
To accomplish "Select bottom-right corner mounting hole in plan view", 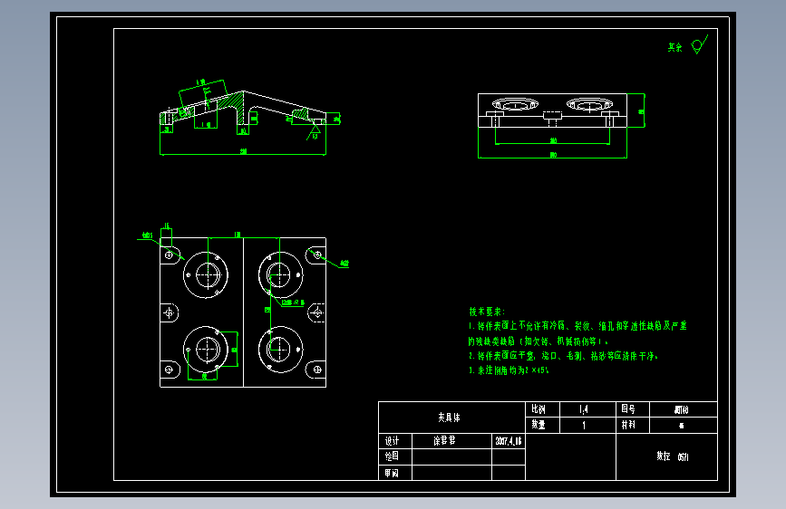I will (x=317, y=370).
